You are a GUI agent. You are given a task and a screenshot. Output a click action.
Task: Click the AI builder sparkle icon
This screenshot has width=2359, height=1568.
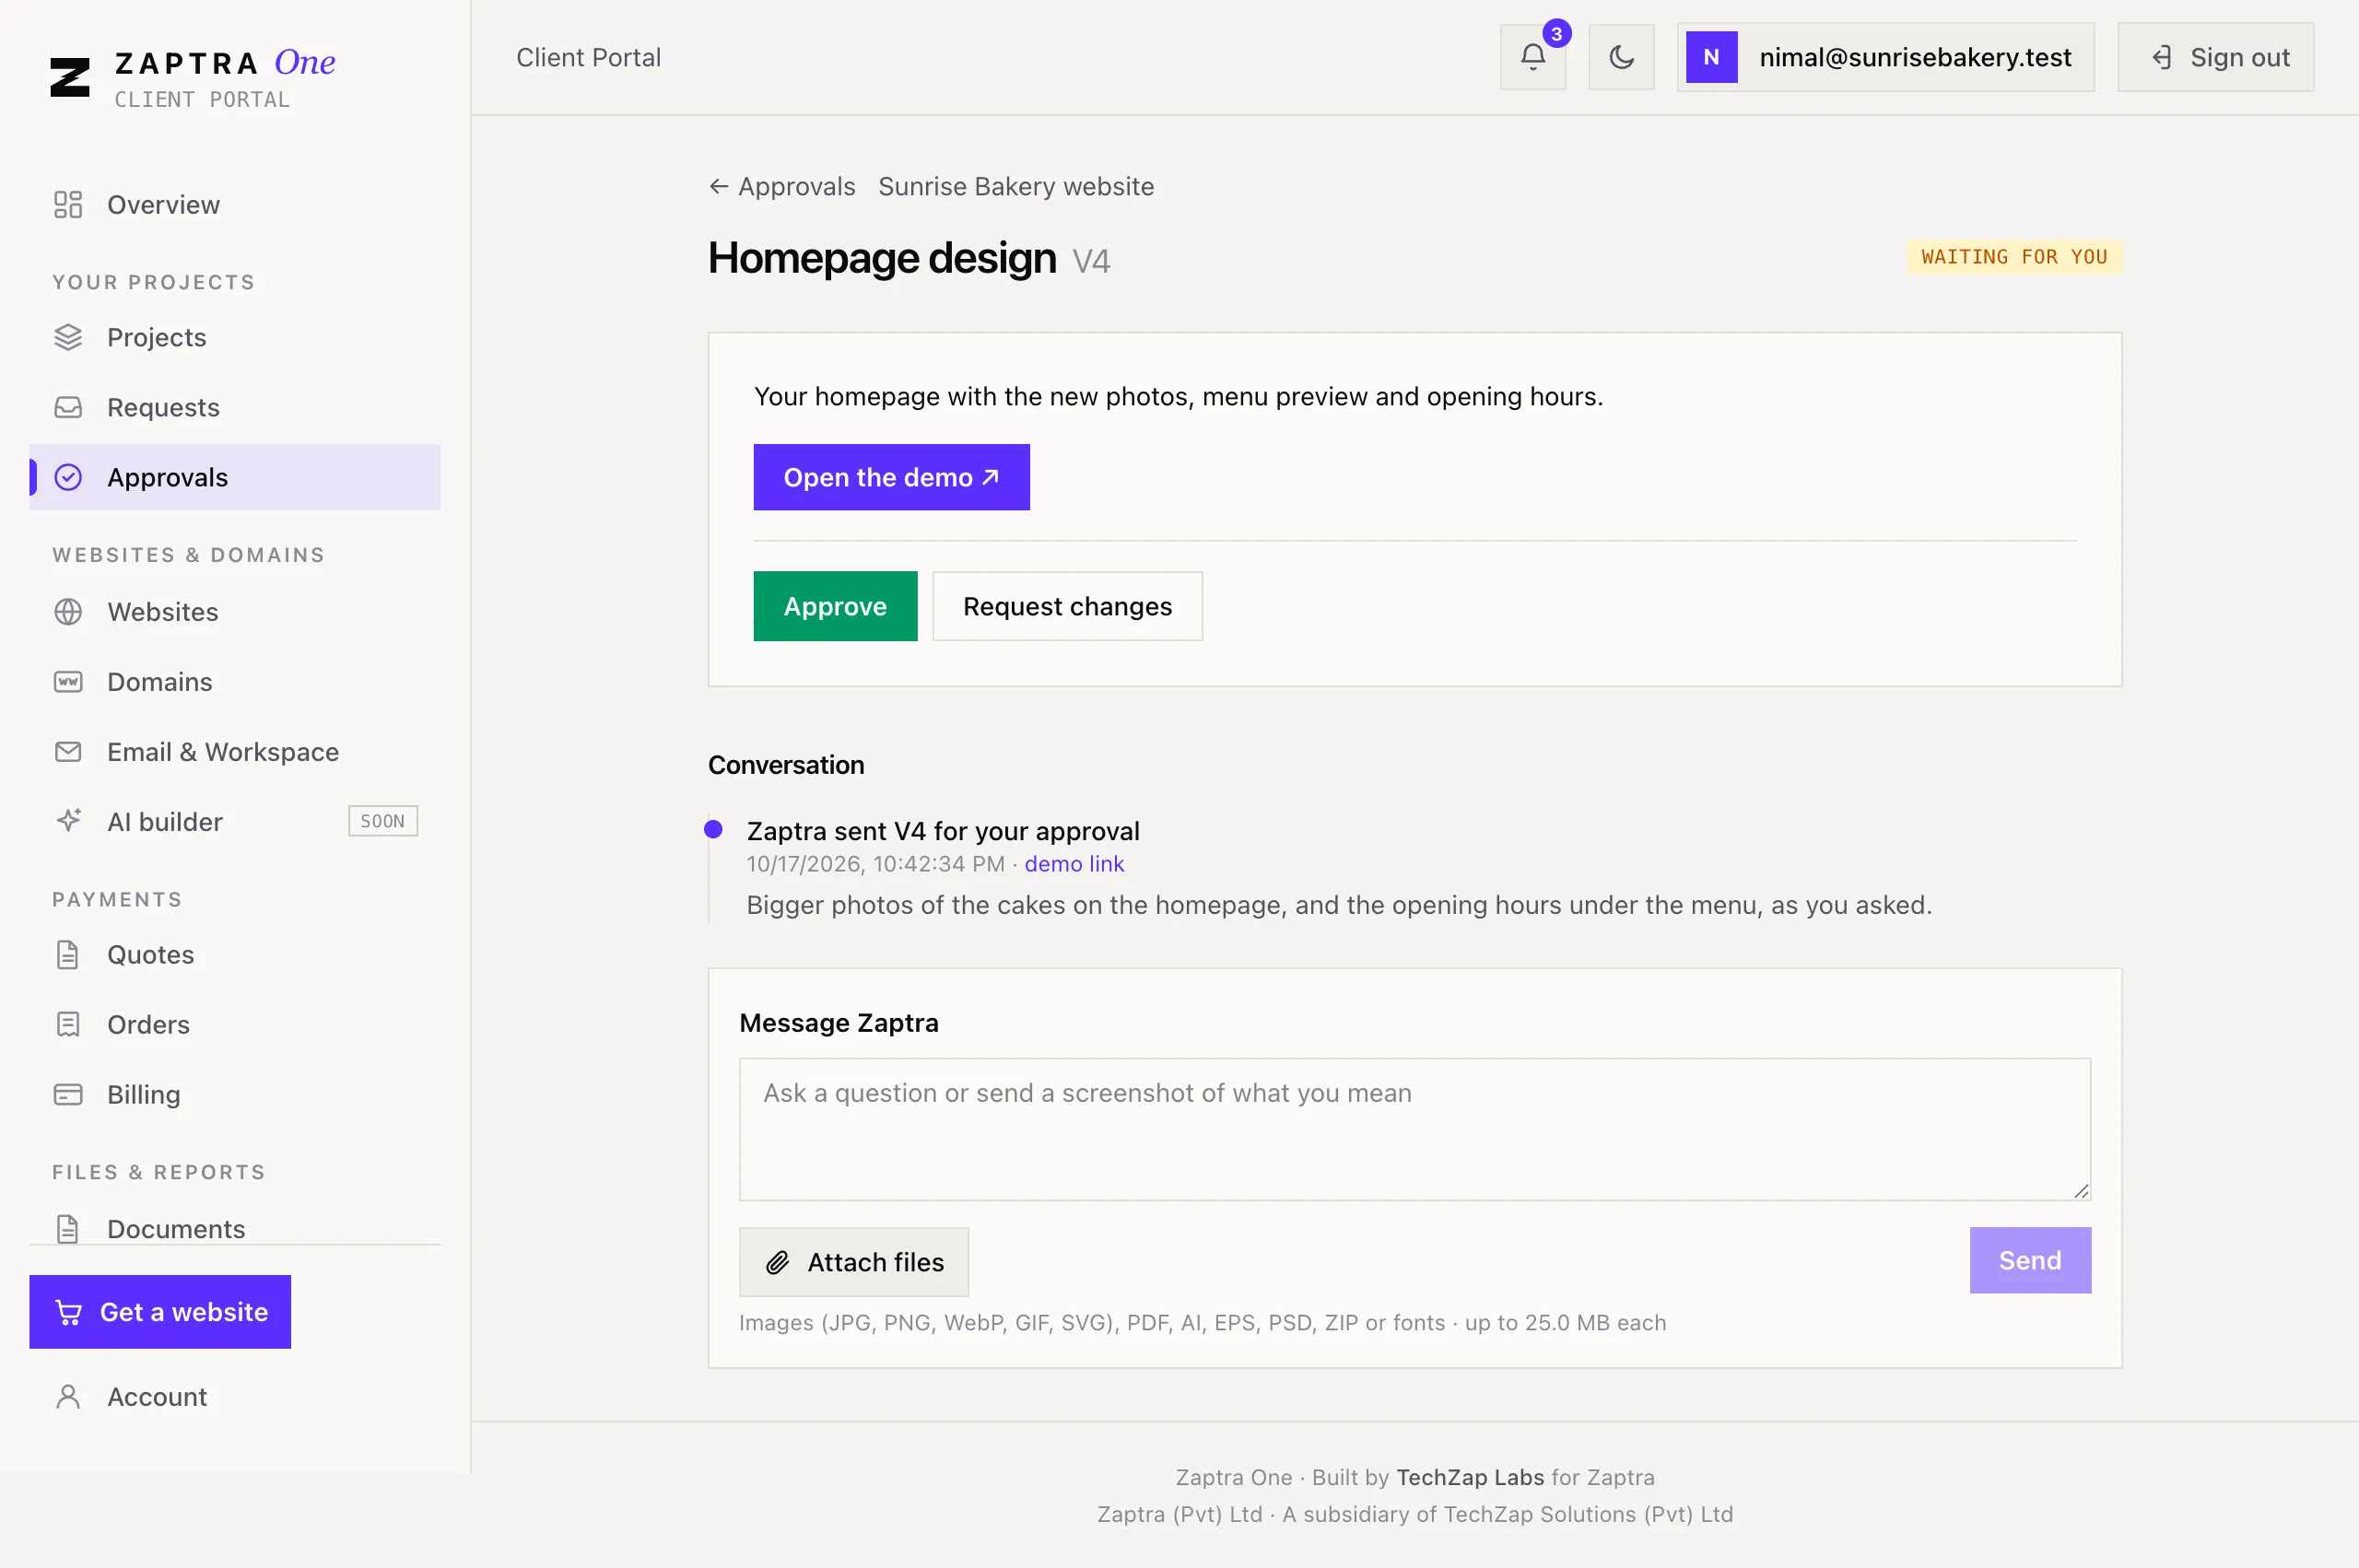(68, 821)
